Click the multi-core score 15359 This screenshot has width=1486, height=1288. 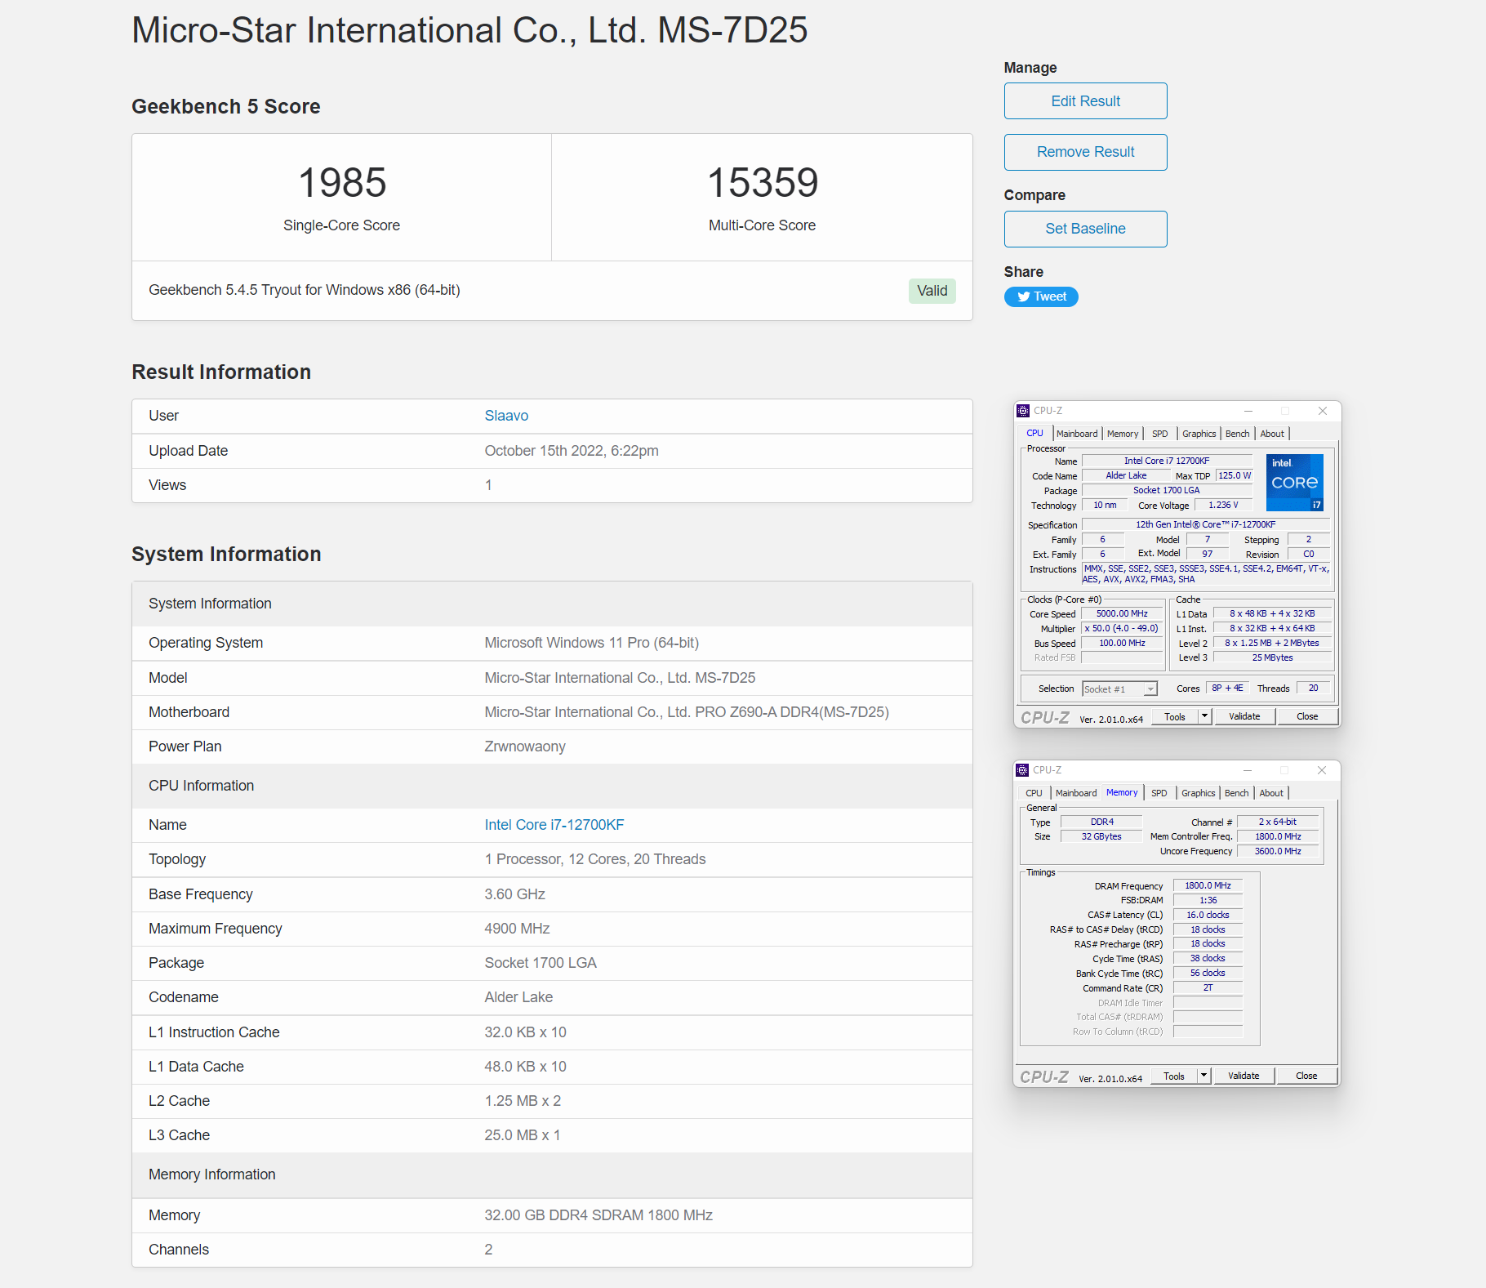[x=763, y=183]
